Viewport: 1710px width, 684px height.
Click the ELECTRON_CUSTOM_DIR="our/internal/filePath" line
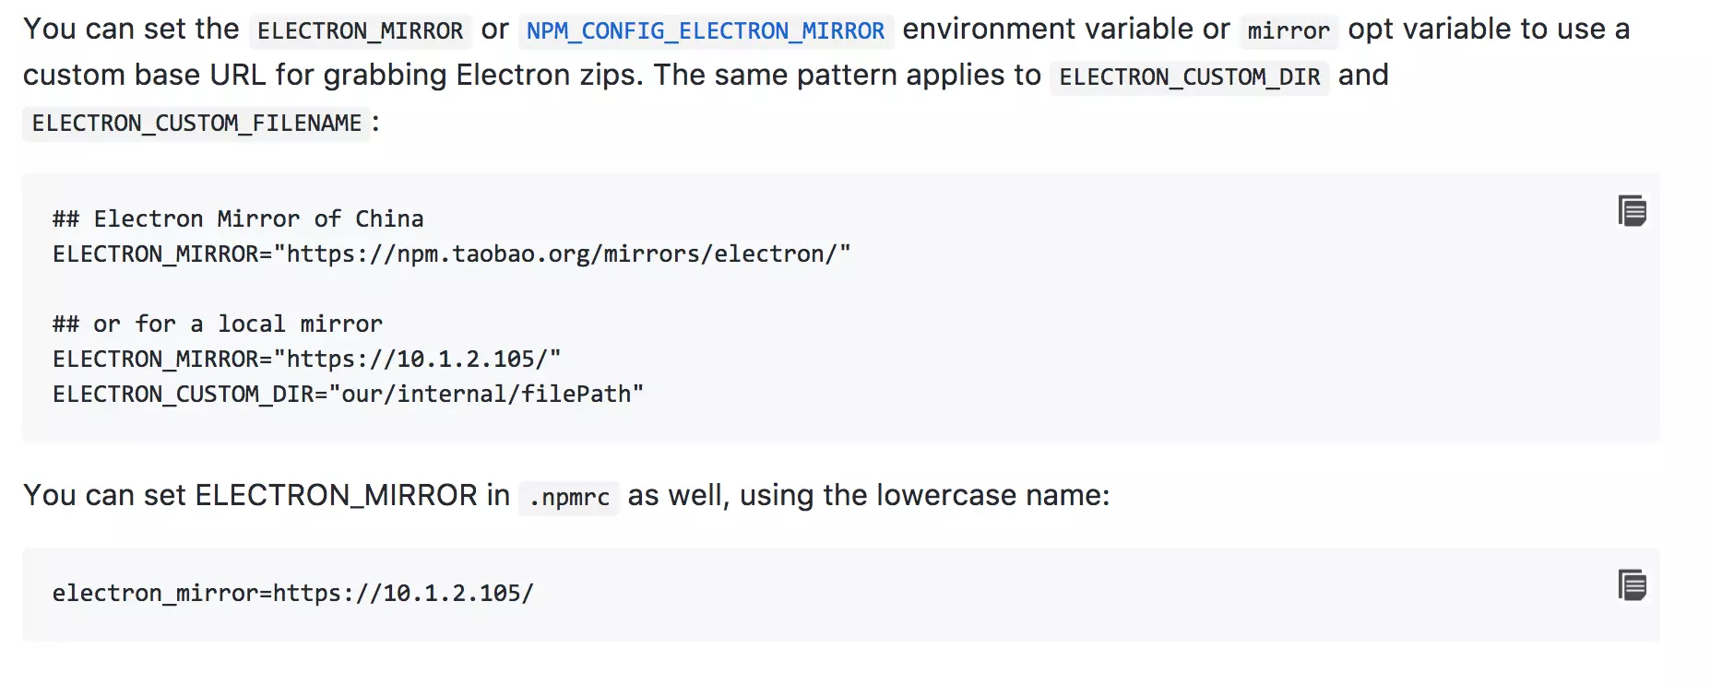(x=349, y=395)
